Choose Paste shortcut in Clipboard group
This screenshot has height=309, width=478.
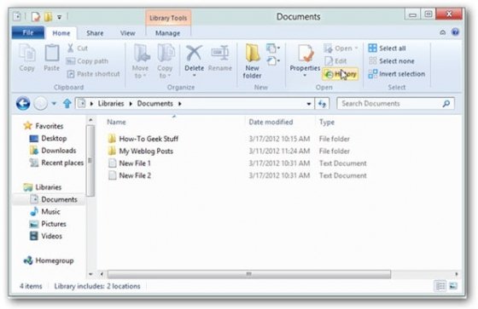pyautogui.click(x=94, y=74)
